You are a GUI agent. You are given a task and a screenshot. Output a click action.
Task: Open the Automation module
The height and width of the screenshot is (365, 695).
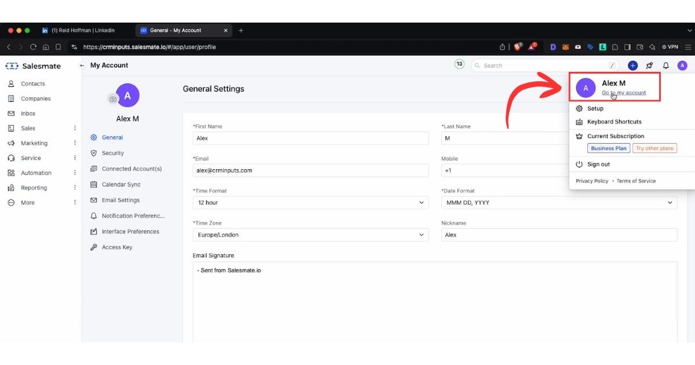tap(36, 173)
